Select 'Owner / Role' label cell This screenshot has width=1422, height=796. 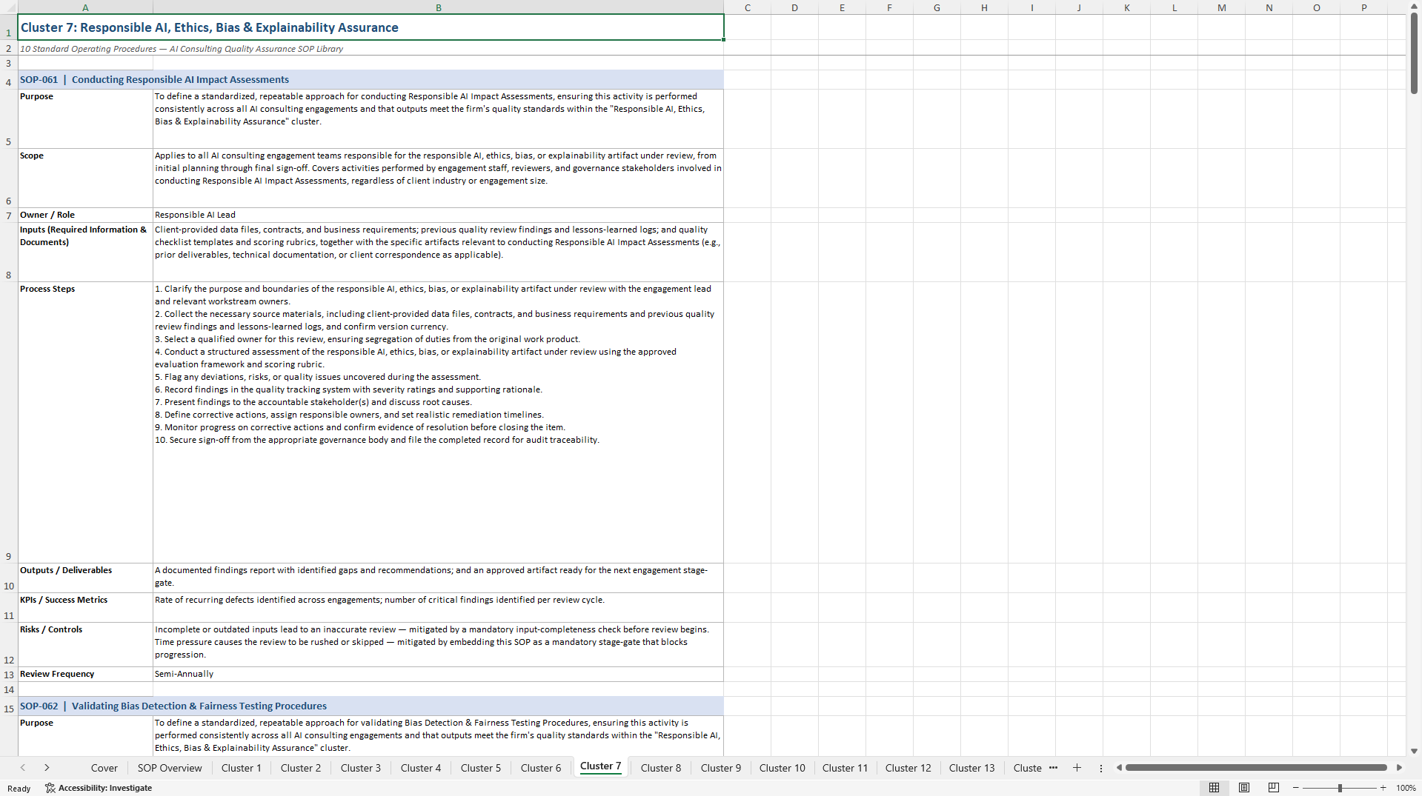tap(85, 215)
